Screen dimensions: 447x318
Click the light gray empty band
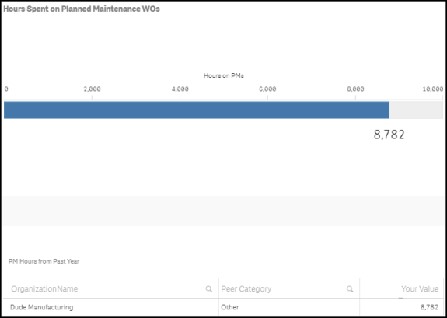(224, 211)
